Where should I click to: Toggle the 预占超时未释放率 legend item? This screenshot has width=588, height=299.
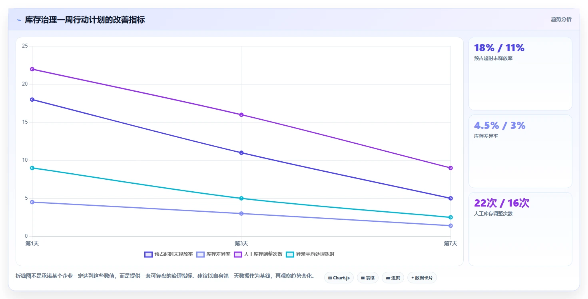169,254
